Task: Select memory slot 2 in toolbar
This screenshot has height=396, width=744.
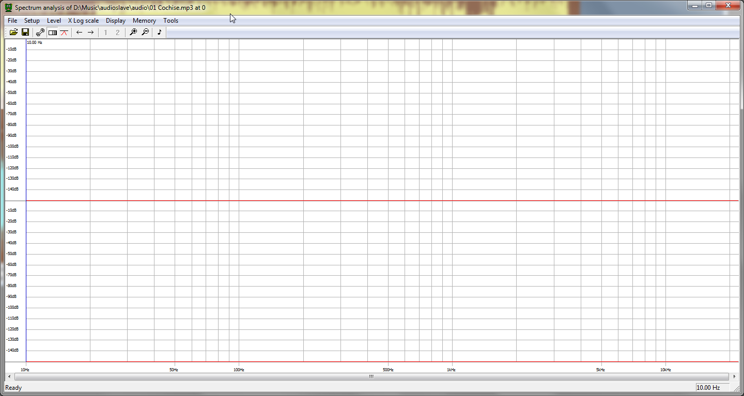Action: [117, 32]
